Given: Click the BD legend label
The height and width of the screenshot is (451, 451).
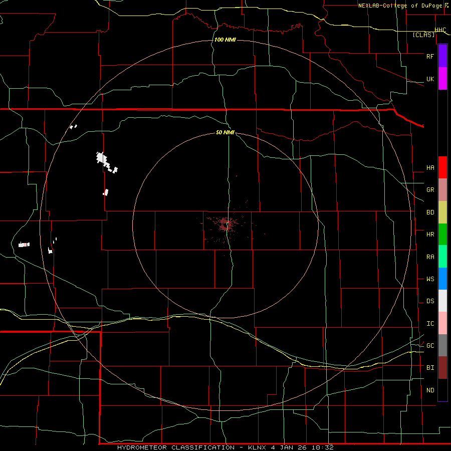Looking at the screenshot, I should [x=430, y=212].
